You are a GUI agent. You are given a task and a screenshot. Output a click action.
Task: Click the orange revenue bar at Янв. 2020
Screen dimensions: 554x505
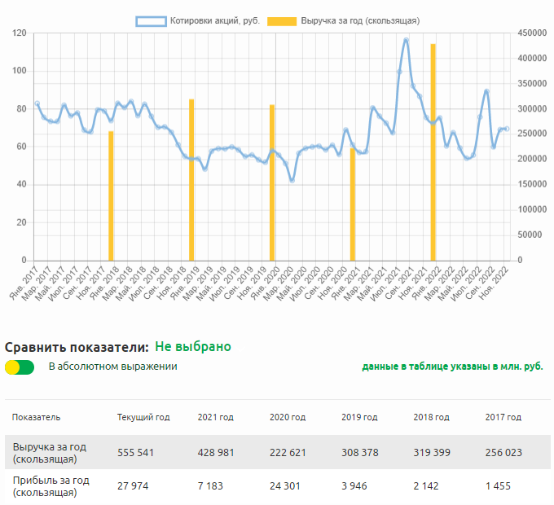[272, 183]
